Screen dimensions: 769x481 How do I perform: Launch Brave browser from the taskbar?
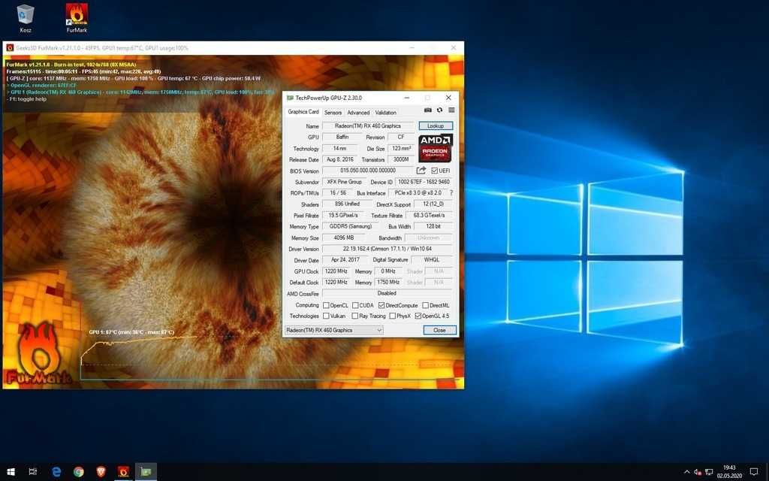101,472
